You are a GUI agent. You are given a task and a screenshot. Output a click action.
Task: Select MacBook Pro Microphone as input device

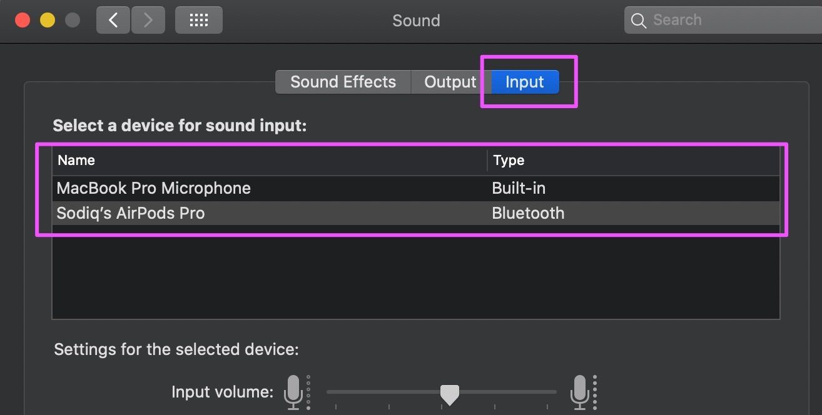tap(416, 188)
